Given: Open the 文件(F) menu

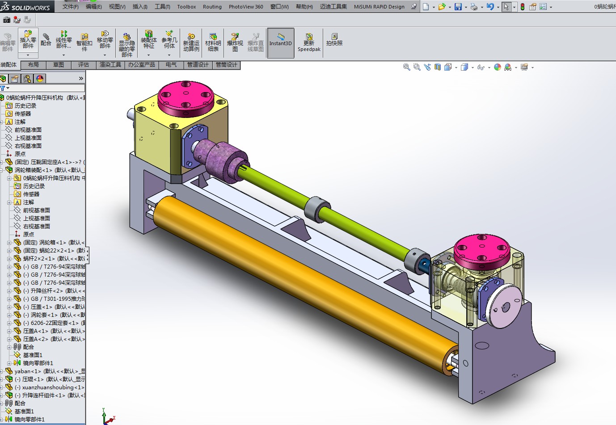Looking at the screenshot, I should click(x=70, y=7).
